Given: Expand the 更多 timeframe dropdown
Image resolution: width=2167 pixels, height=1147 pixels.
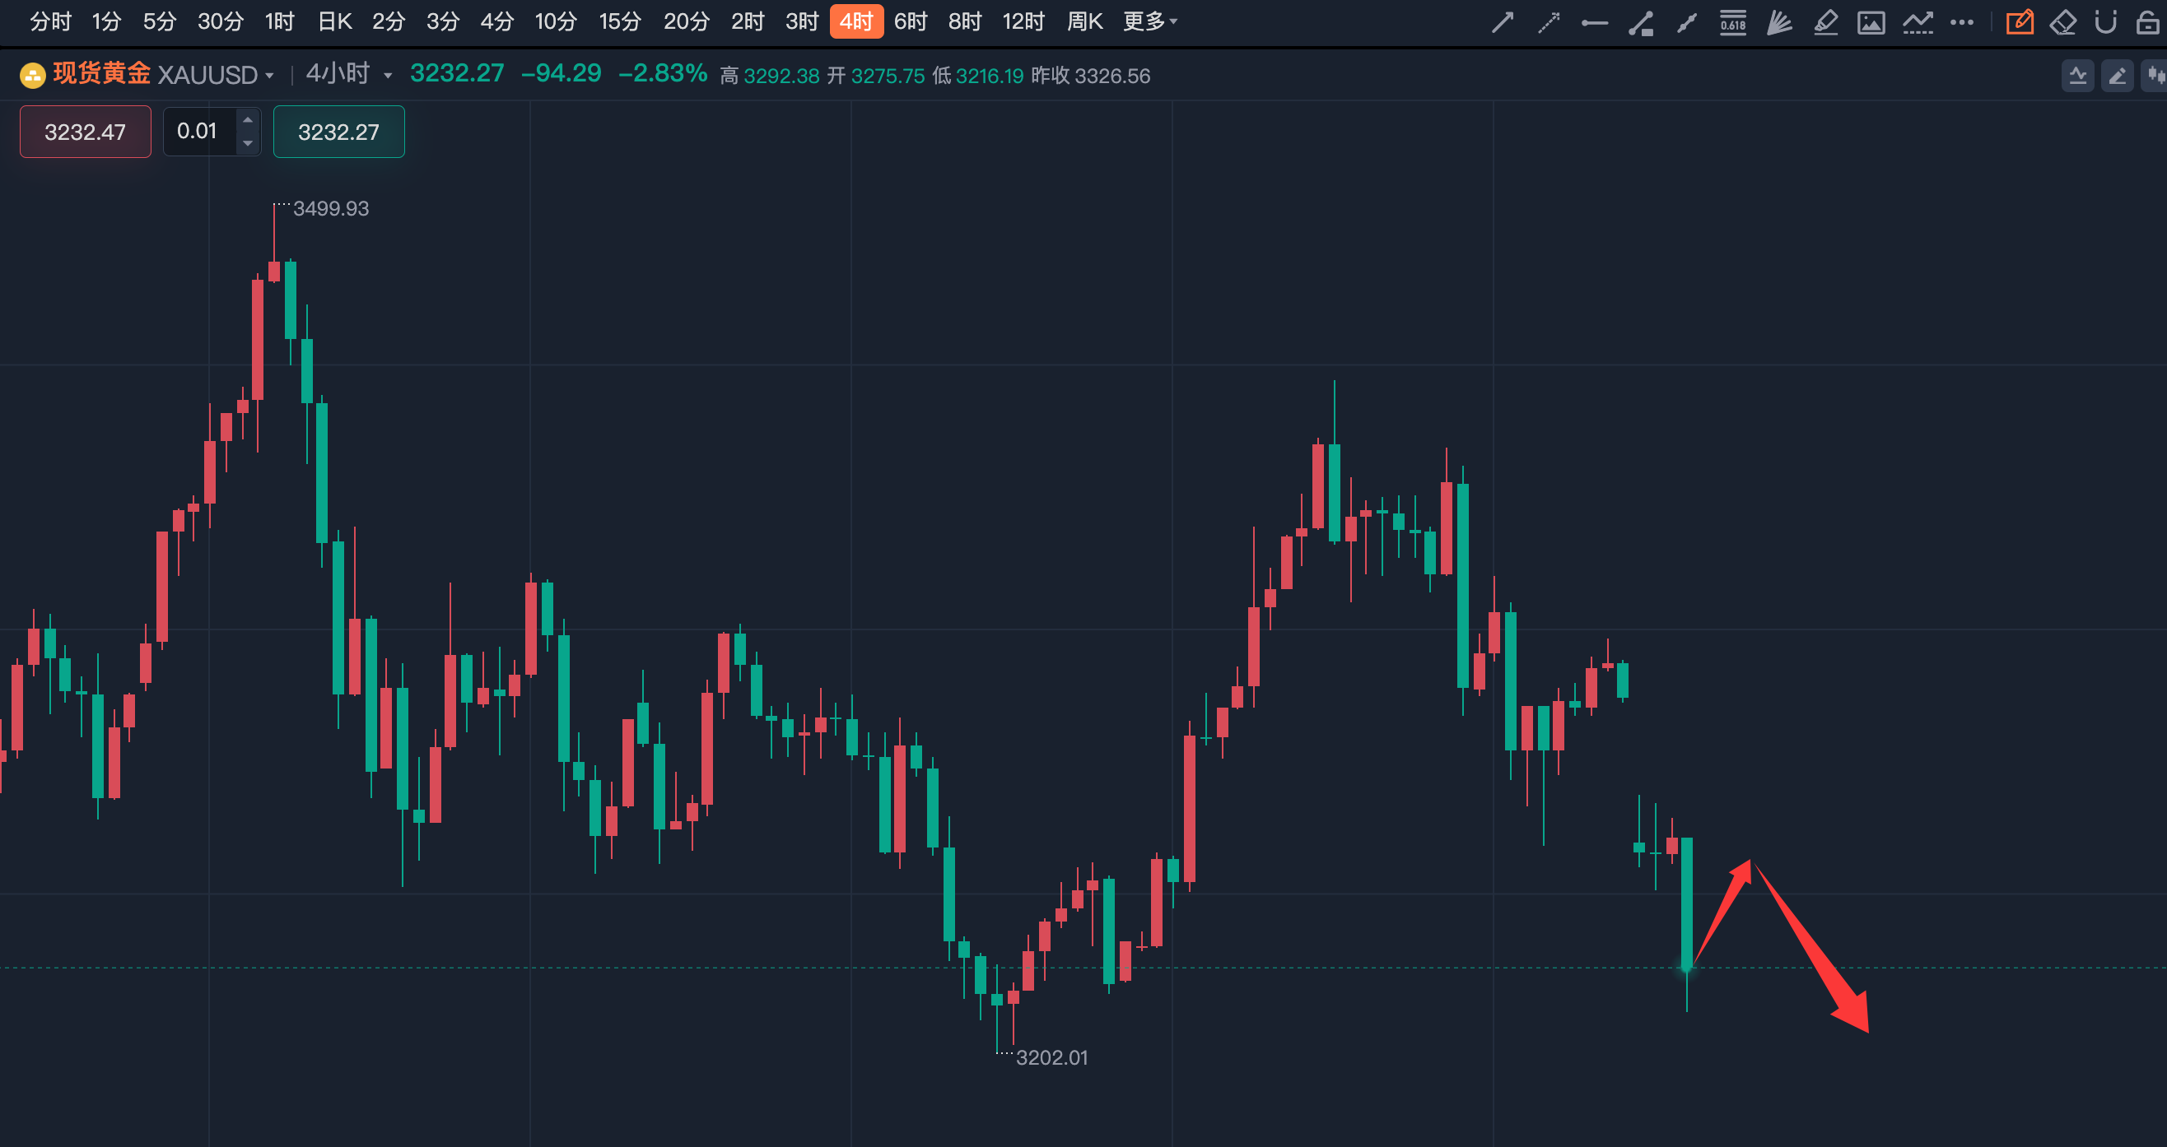Looking at the screenshot, I should coord(1150,22).
